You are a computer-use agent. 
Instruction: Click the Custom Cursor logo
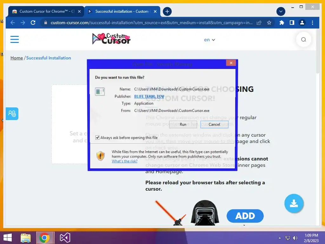(x=111, y=39)
